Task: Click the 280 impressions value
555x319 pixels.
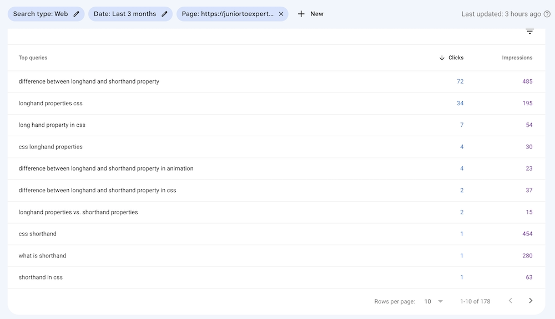Action: 527,256
